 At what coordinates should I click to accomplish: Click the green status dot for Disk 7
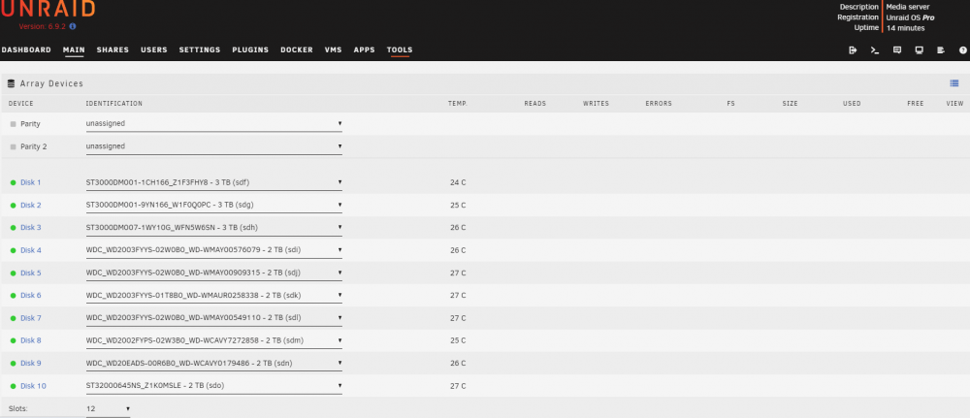(x=13, y=318)
